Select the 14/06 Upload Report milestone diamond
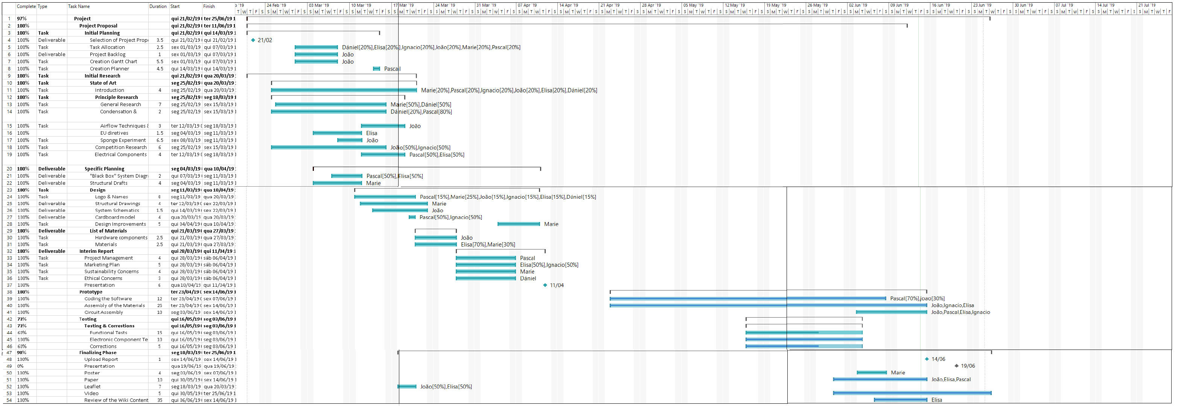The height and width of the screenshot is (406, 1178). coord(927,359)
